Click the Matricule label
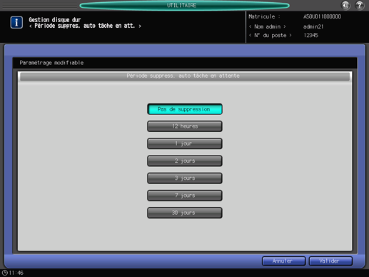Screen dimensions: 369x277 (x=264, y=16)
